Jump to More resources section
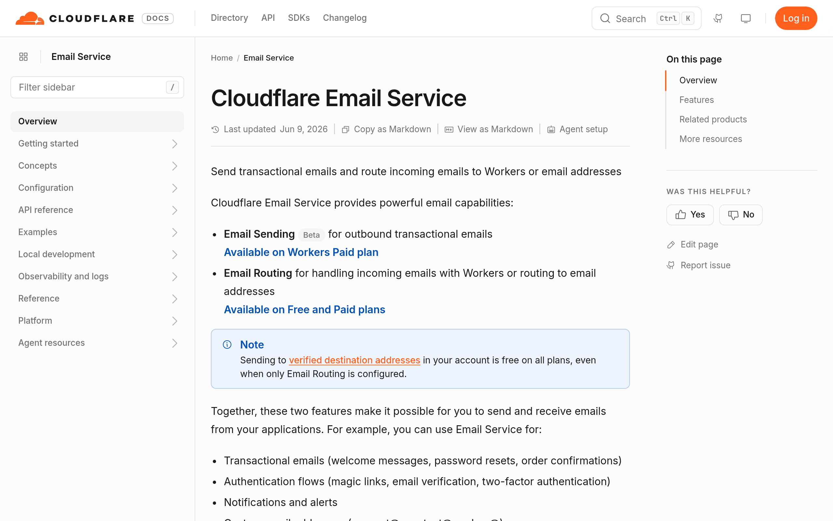Image resolution: width=833 pixels, height=521 pixels. [x=710, y=139]
